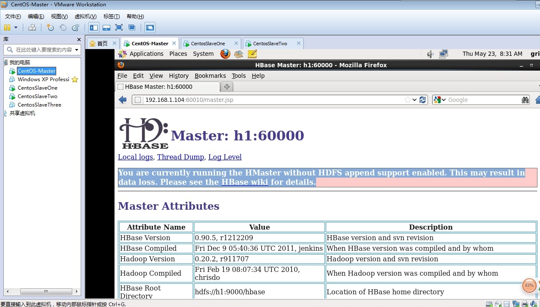Open snapshot manager from VMware toolbar
The image size is (540, 307).
click(x=76, y=27)
